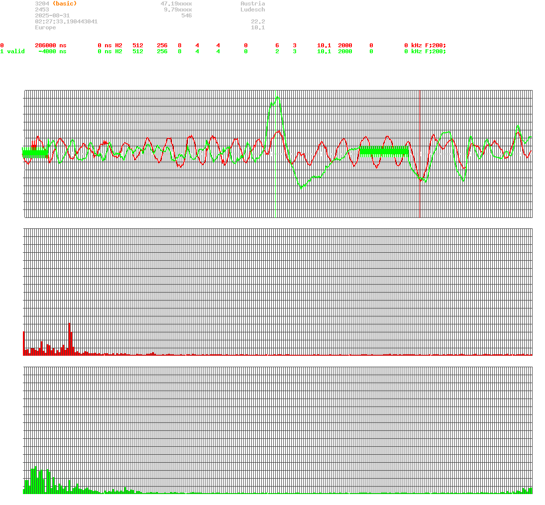The width and height of the screenshot is (545, 505).
Task: Click the red "286000 ns" value
Action: (x=51, y=46)
